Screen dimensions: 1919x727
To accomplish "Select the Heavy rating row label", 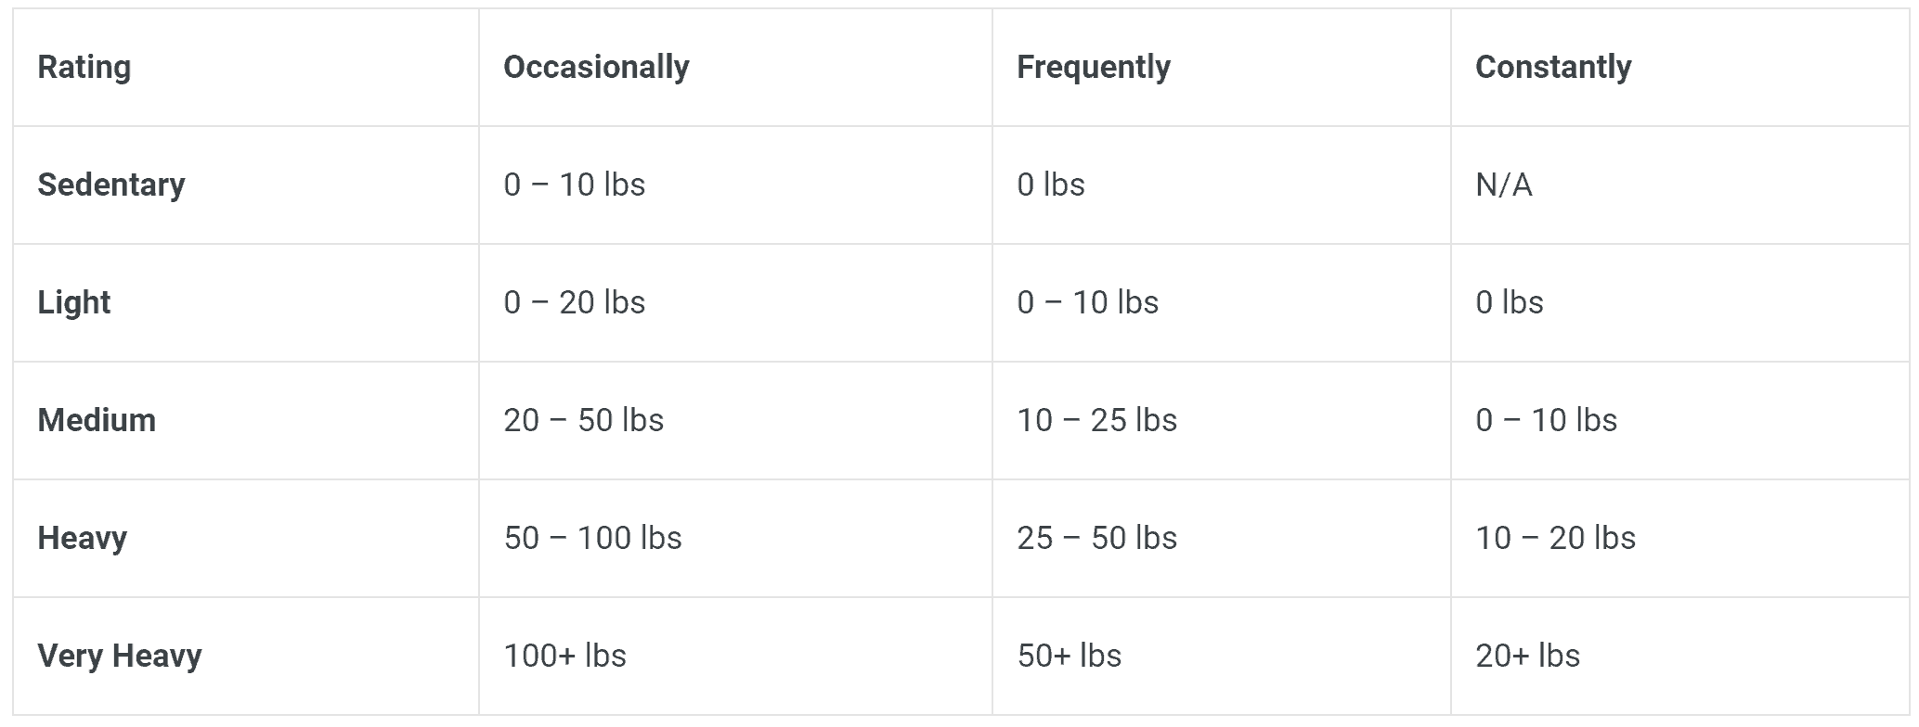I will tap(83, 538).
